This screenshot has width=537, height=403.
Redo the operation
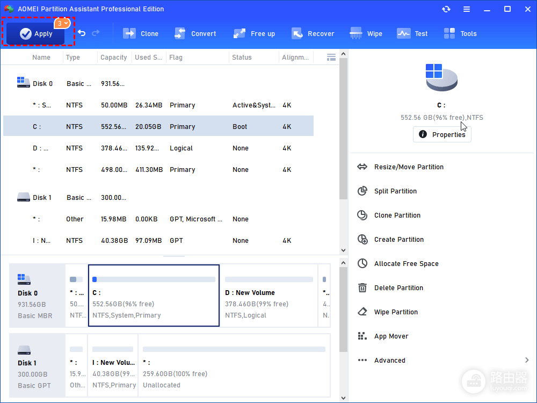(96, 33)
